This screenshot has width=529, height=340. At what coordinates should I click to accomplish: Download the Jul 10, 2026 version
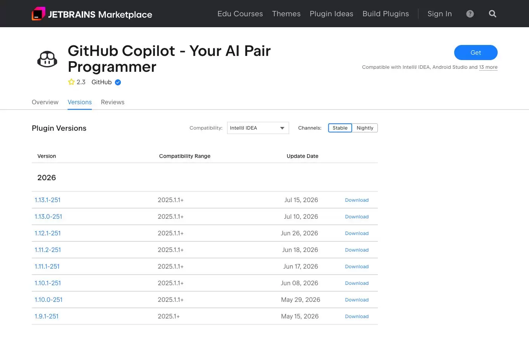click(x=357, y=217)
